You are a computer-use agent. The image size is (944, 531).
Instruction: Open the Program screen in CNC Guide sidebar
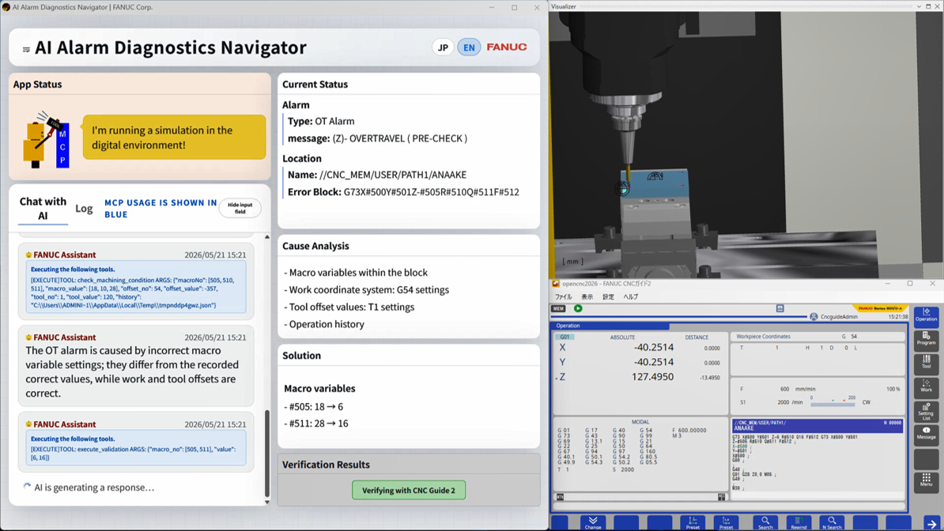coord(926,339)
